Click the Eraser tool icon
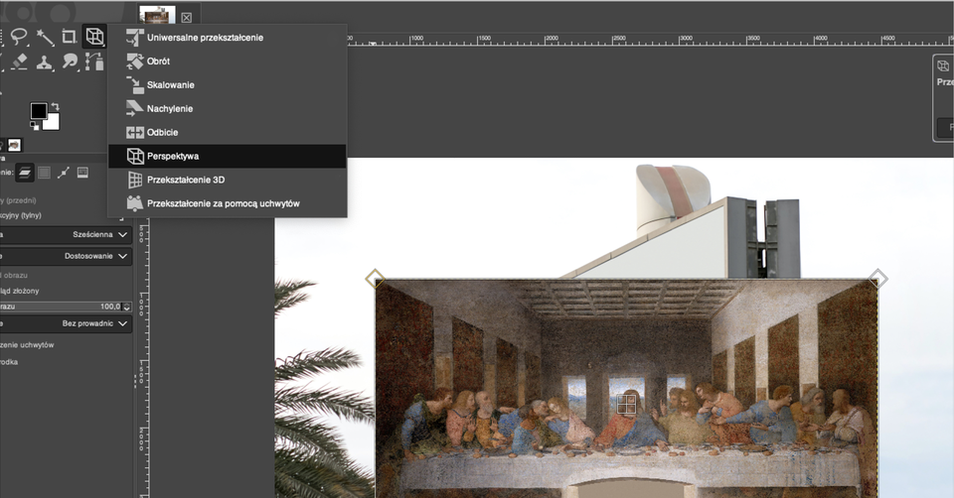This screenshot has width=954, height=498. point(19,62)
